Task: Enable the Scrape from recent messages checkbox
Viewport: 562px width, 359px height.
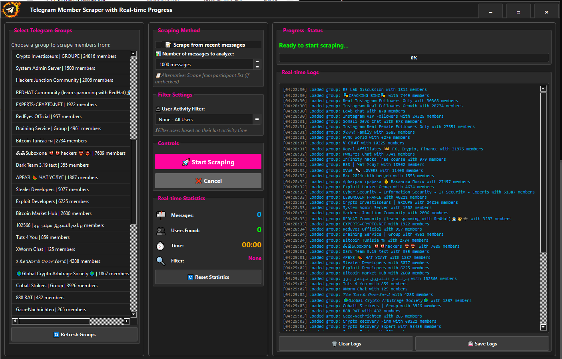Action: coord(159,45)
